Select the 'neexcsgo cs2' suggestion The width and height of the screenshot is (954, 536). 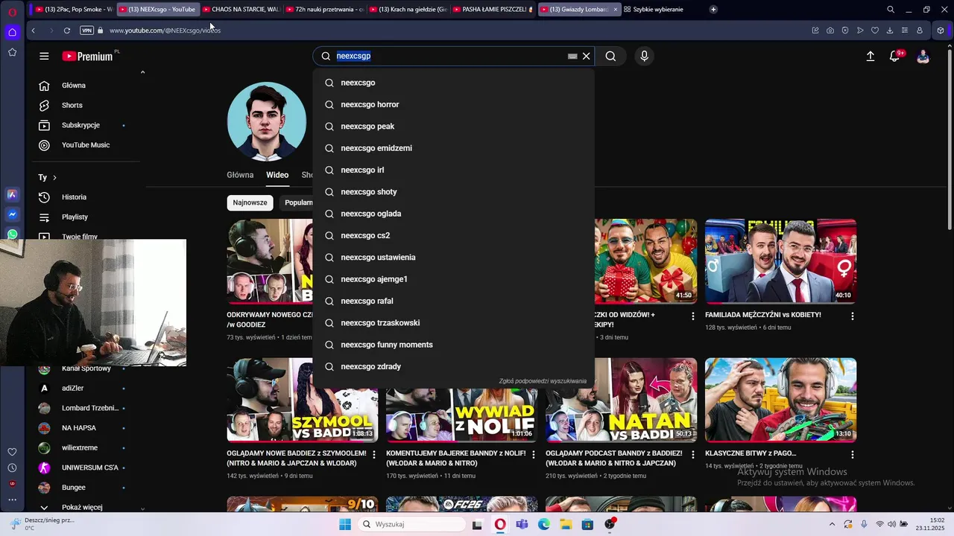point(453,235)
